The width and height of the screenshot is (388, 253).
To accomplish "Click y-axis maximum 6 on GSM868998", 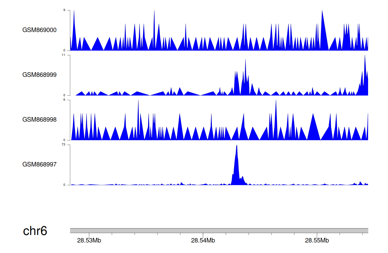I will click(x=64, y=100).
